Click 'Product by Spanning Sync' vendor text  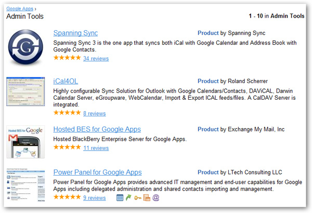click(x=231, y=33)
